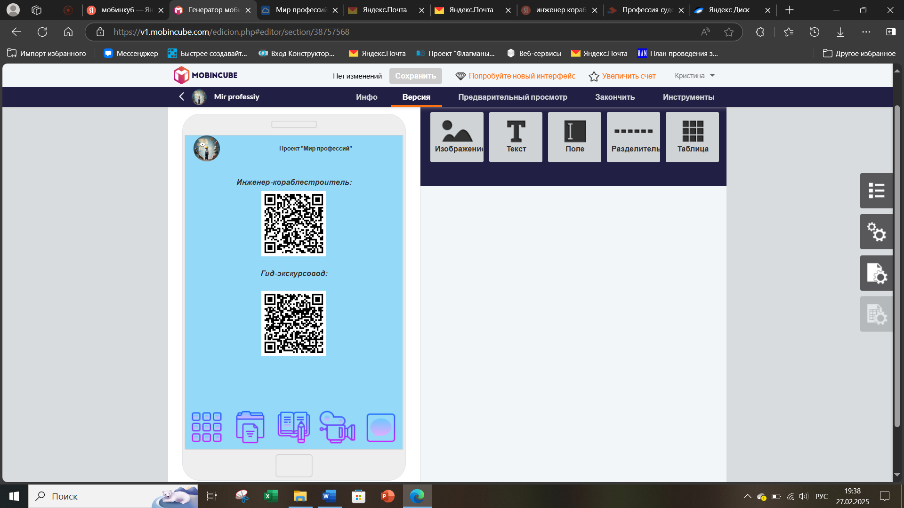The image size is (904, 508).
Task: Switch to the Инфо tab
Action: (366, 97)
